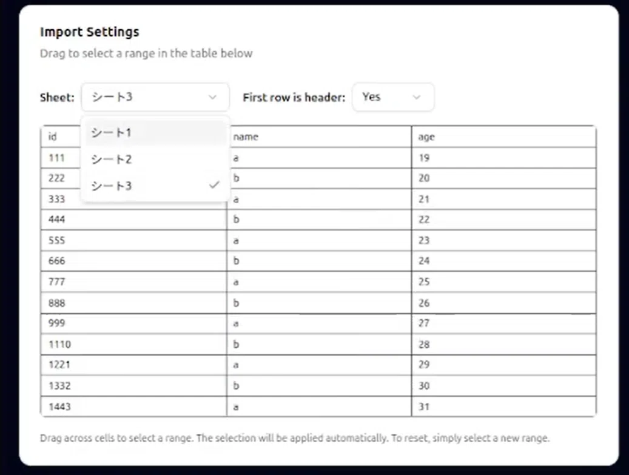The image size is (629, 475).
Task: Select the name cell in row 1110
Action: click(319, 344)
